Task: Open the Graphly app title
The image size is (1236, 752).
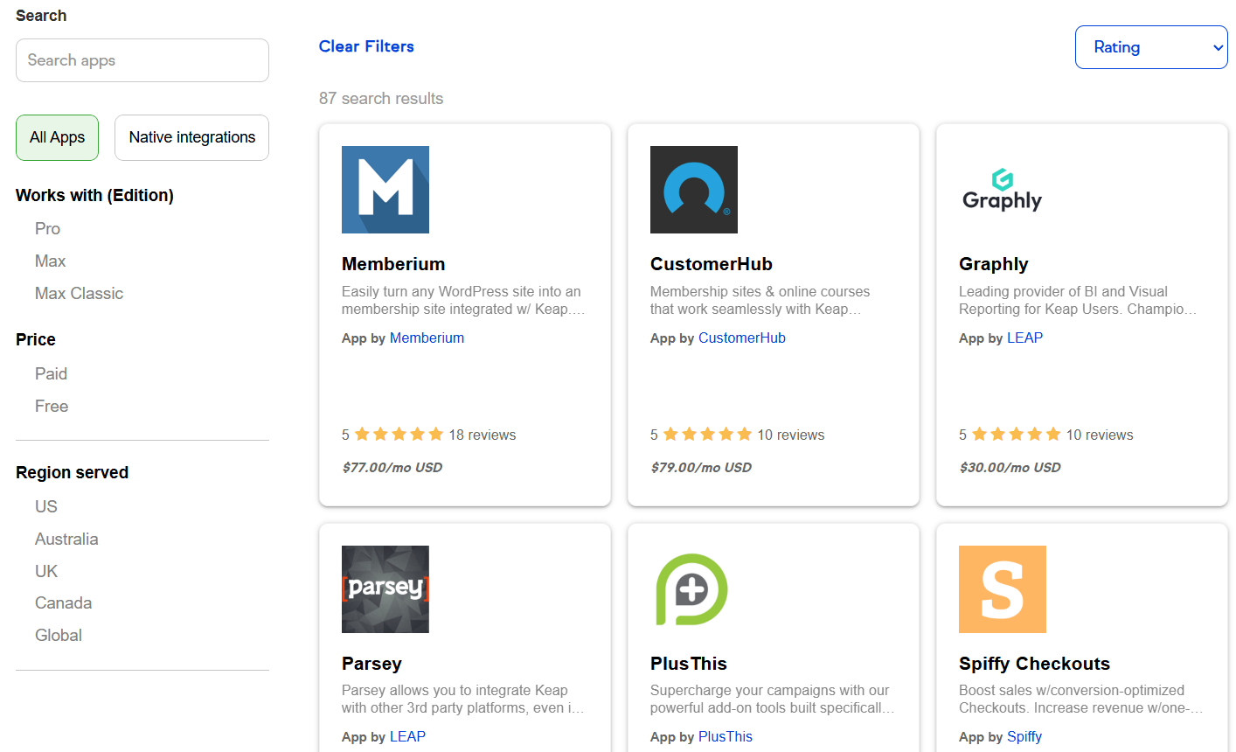Action: tap(994, 264)
